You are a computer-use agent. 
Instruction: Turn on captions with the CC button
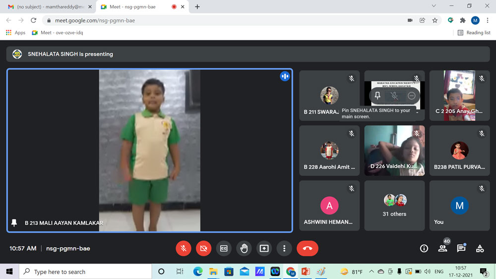coord(224,248)
